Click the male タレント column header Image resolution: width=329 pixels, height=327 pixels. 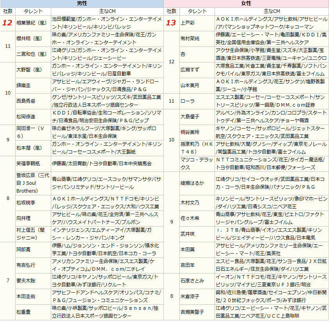pyautogui.click(x=33, y=11)
